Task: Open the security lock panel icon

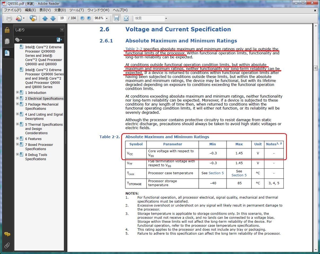Action: pyautogui.click(x=7, y=30)
